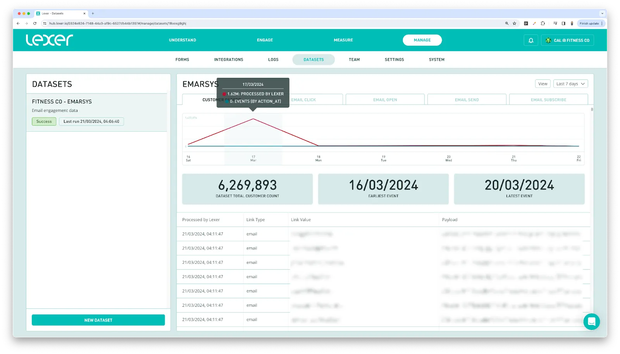620x354 pixels.
Task: Open the Chrome profile avatar
Action: (x=572, y=23)
